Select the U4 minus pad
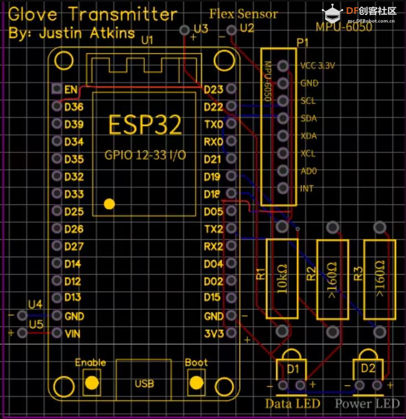The width and height of the screenshot is (406, 419). click(x=22, y=315)
